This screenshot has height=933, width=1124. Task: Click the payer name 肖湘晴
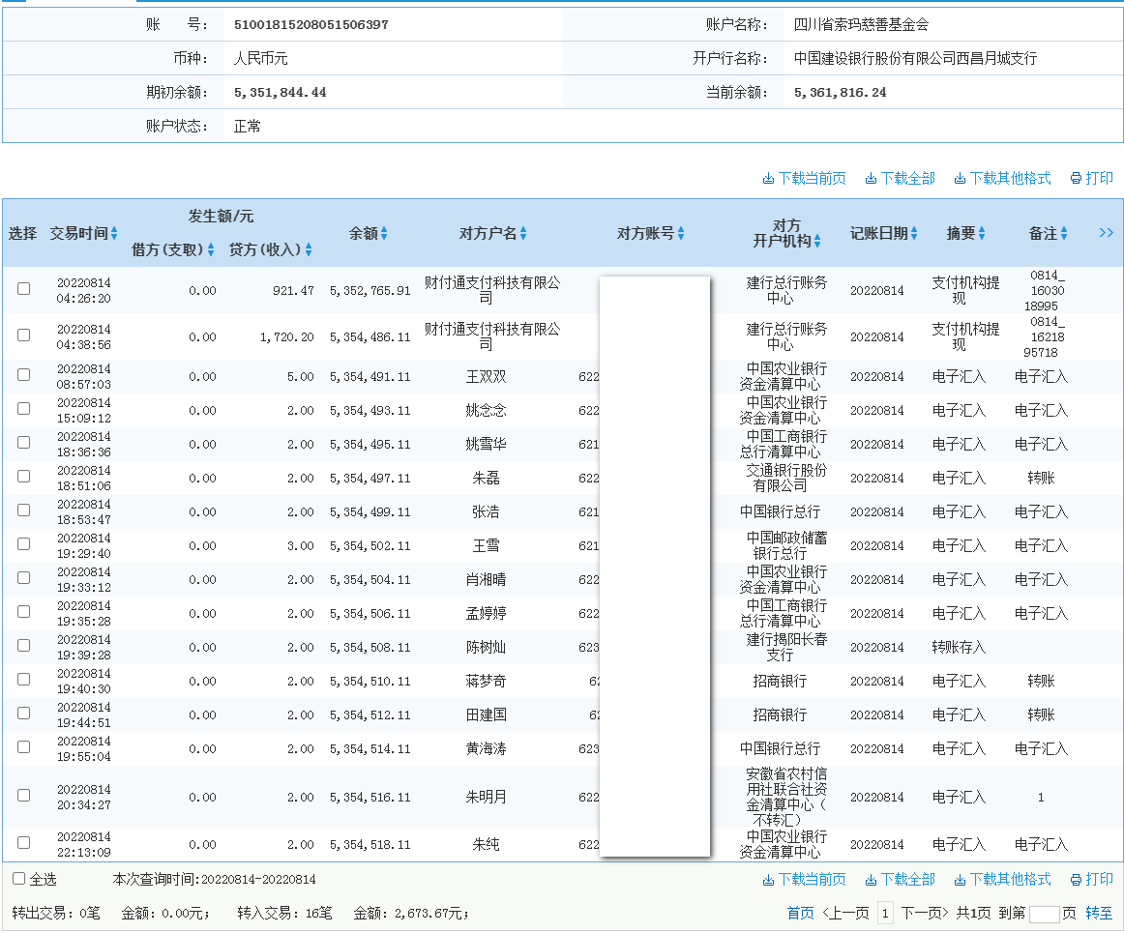(x=486, y=580)
